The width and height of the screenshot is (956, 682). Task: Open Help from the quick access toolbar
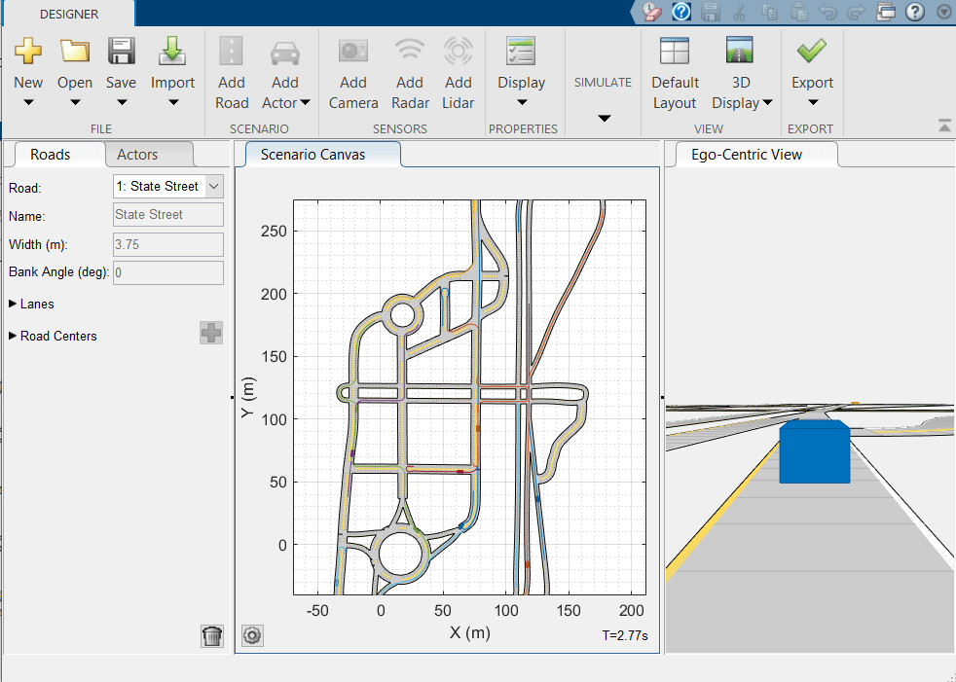pos(915,12)
